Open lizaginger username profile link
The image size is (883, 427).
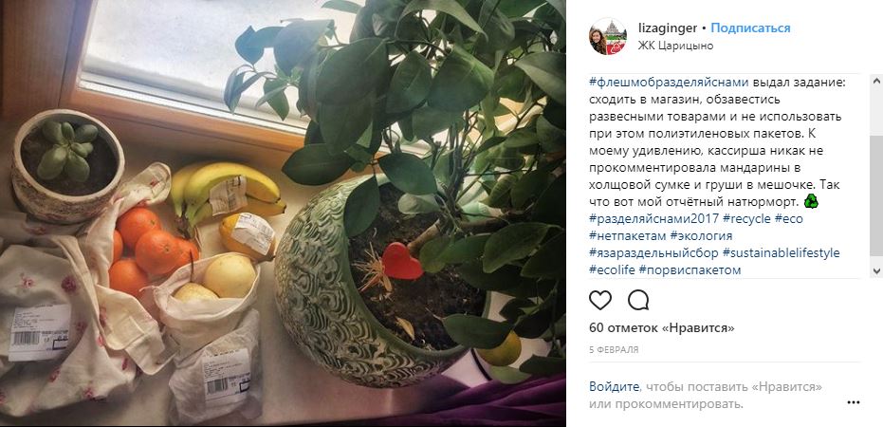(668, 28)
